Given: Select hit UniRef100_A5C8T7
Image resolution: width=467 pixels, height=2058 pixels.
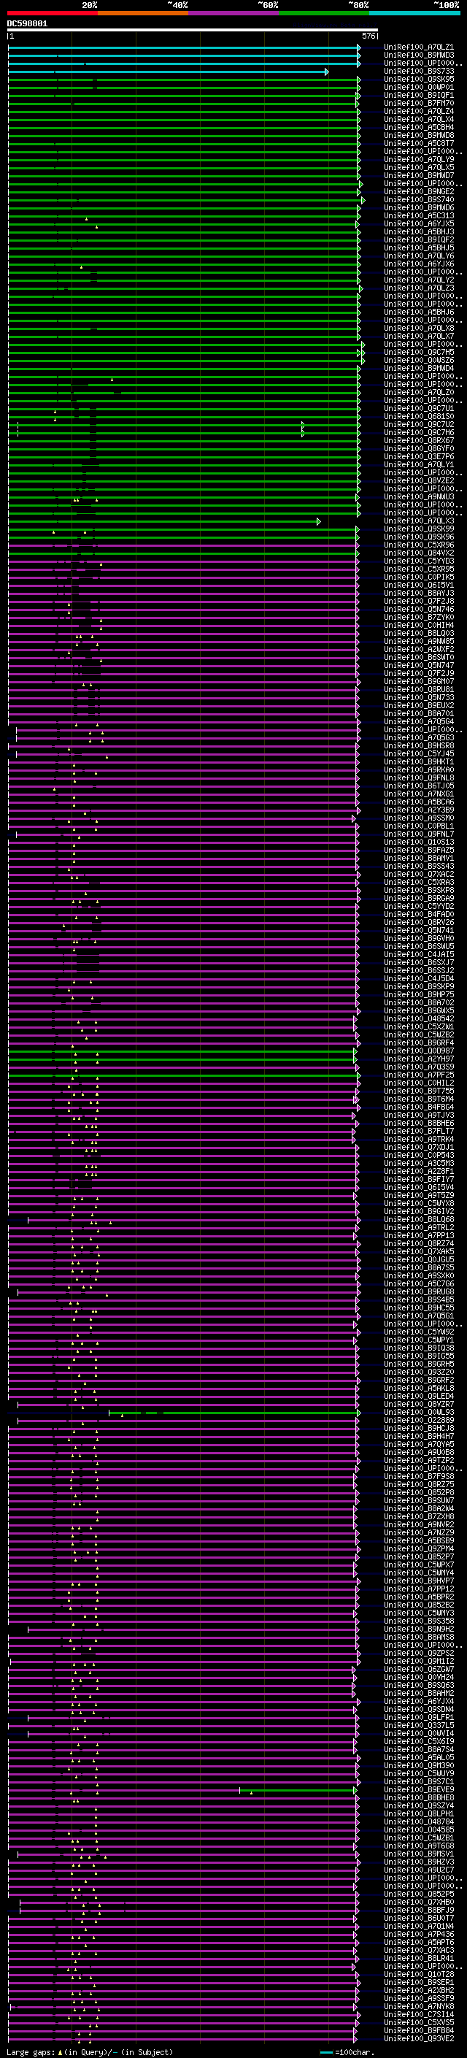Looking at the screenshot, I should 419,144.
